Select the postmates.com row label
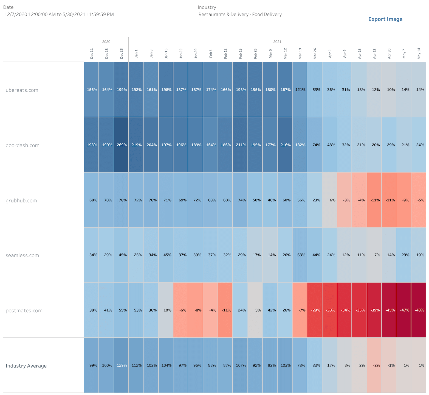Viewport: 429px width, 395px height. point(24,311)
